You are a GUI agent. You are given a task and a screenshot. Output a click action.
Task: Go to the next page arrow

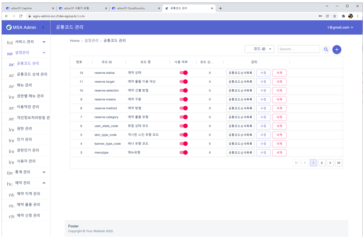(330, 163)
